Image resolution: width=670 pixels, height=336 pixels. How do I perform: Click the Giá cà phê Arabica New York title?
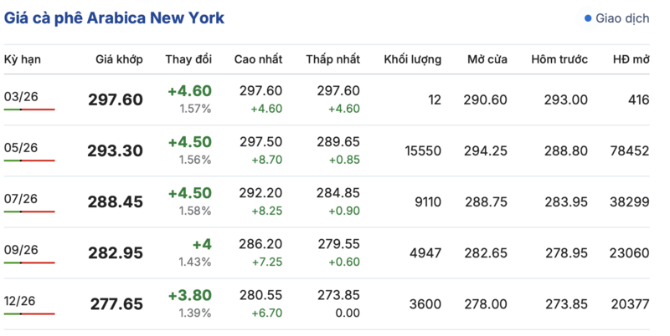pyautogui.click(x=114, y=18)
